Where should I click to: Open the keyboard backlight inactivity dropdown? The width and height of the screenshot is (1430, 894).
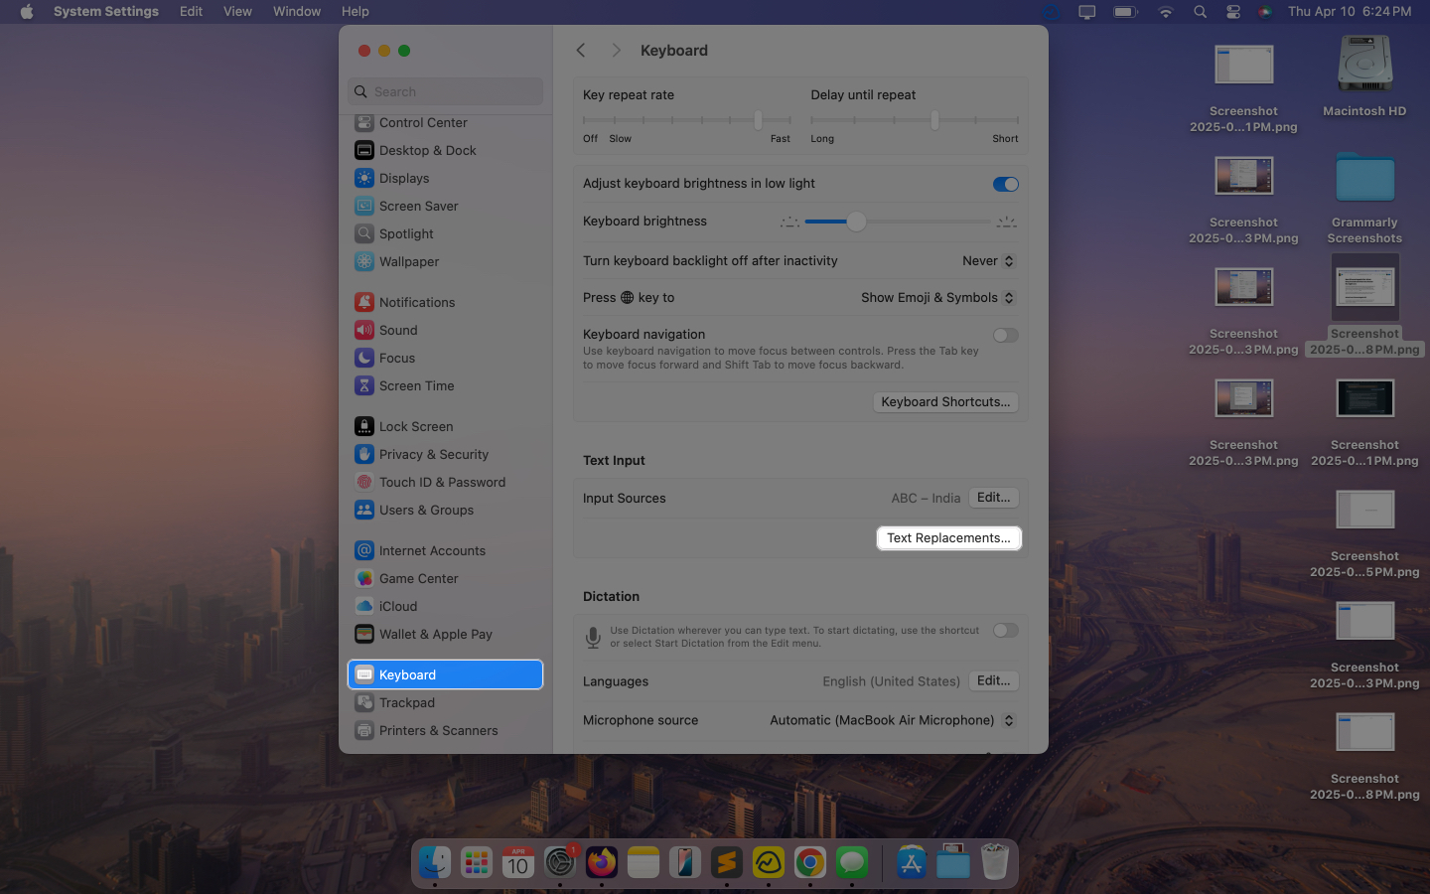coord(988,260)
